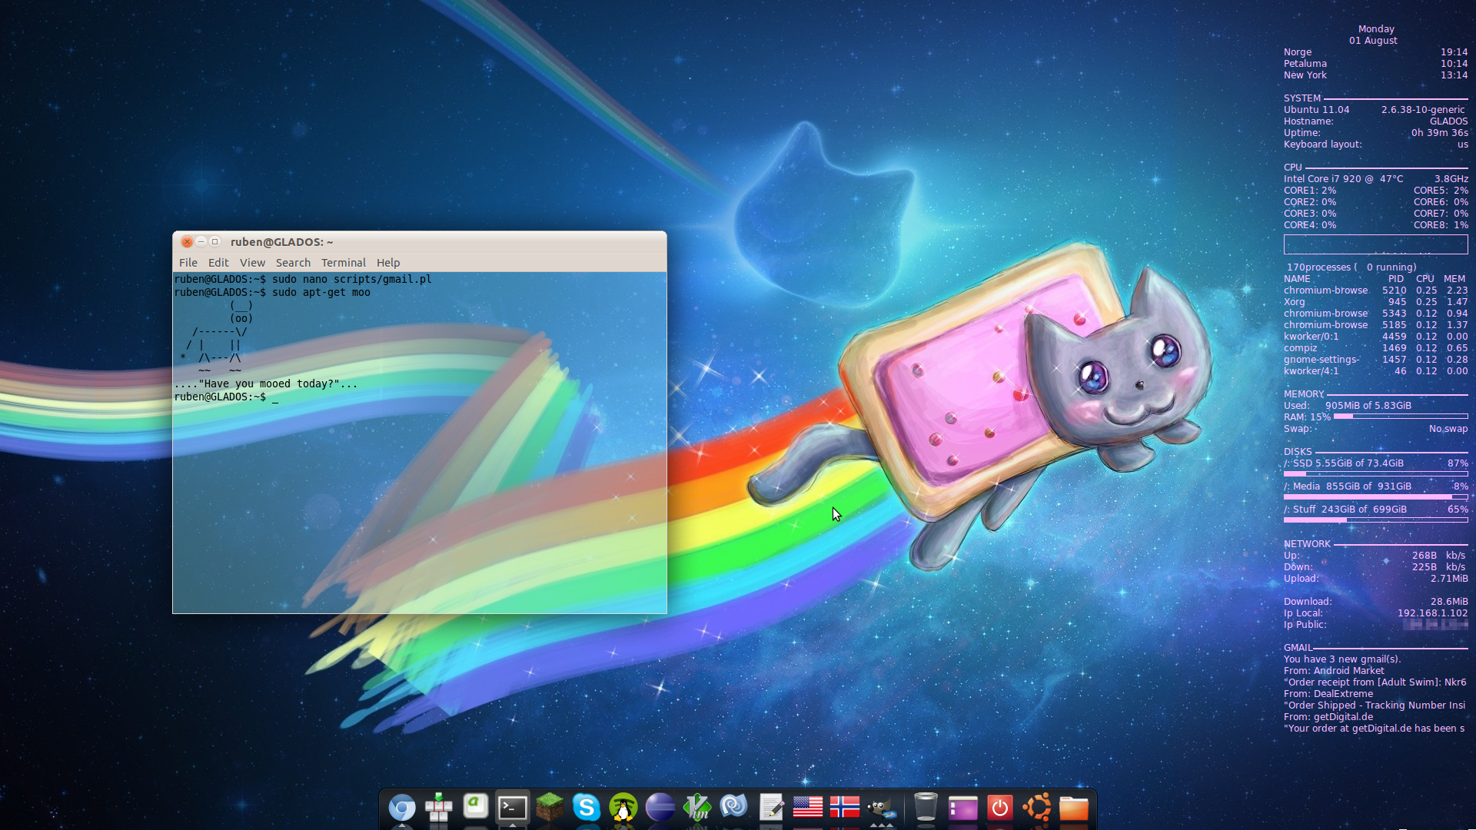
Task: Open the Search menu in terminal
Action: 293,263
